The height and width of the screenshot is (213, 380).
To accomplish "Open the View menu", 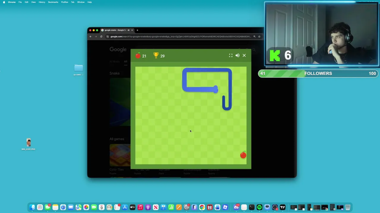I will click(x=33, y=2).
